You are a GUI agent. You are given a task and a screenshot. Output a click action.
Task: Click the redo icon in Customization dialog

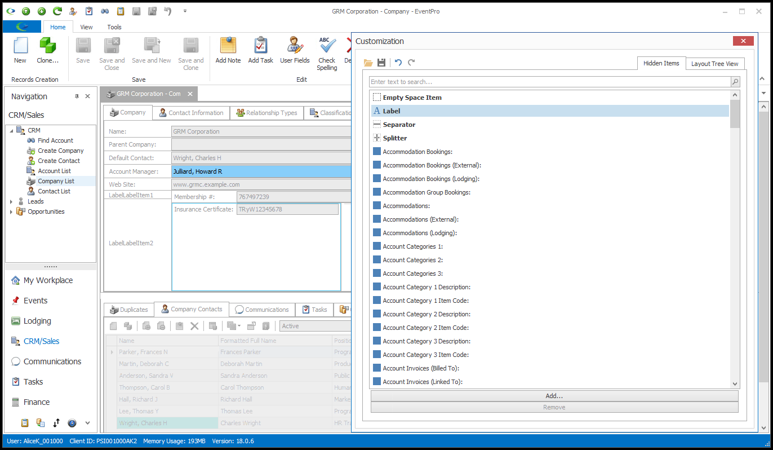point(411,63)
